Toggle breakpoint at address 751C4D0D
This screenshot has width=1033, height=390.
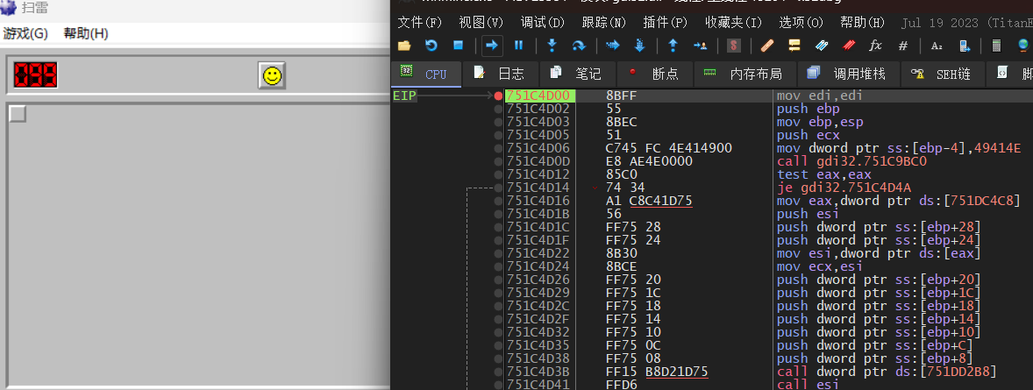499,161
